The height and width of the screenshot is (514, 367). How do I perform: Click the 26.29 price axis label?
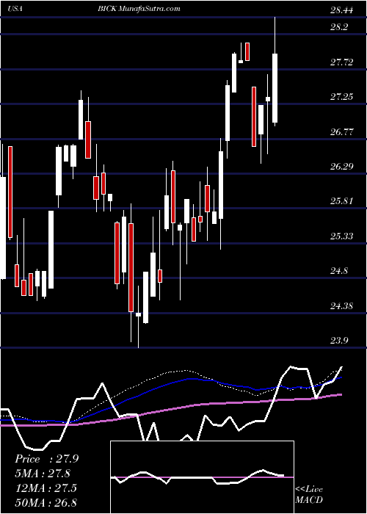(342, 167)
